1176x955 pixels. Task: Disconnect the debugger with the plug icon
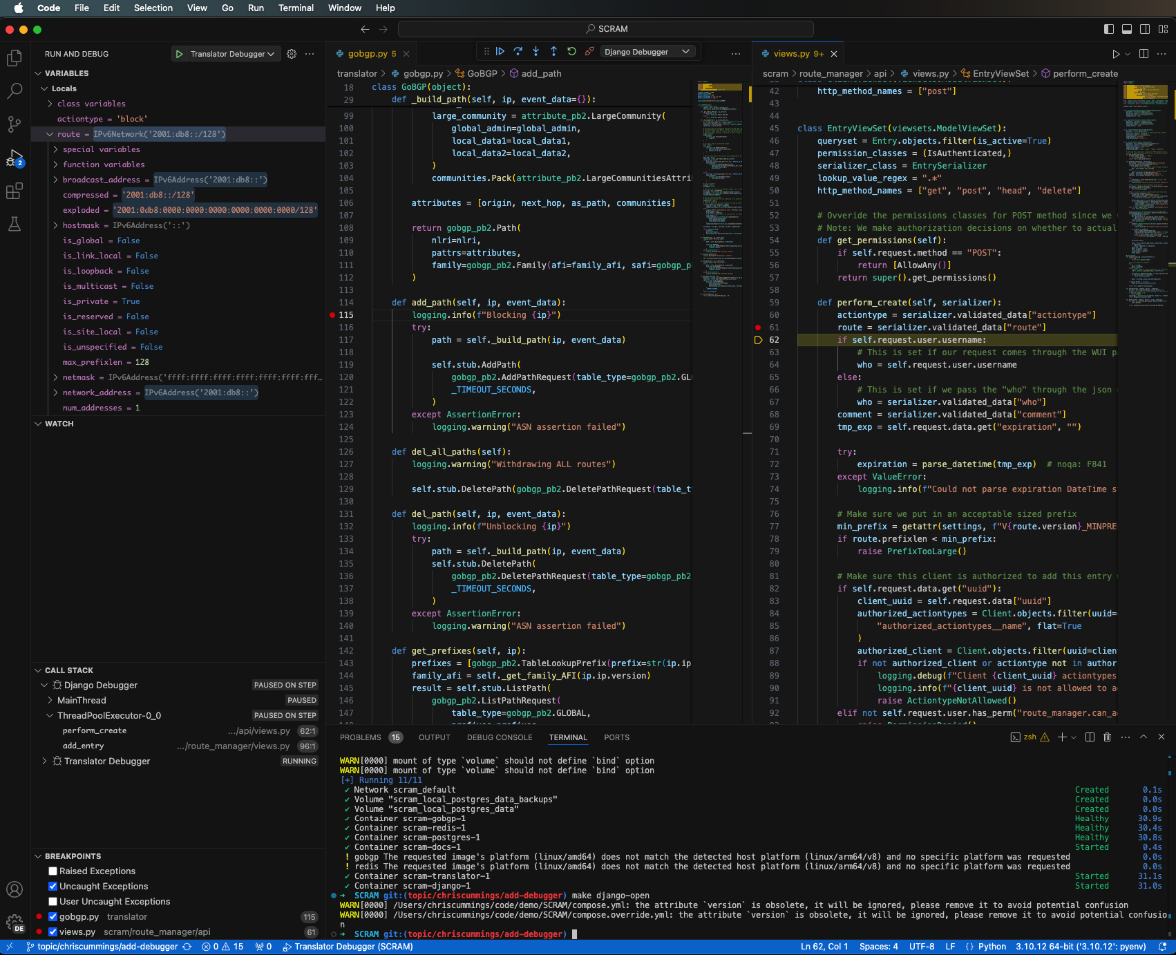click(x=589, y=51)
